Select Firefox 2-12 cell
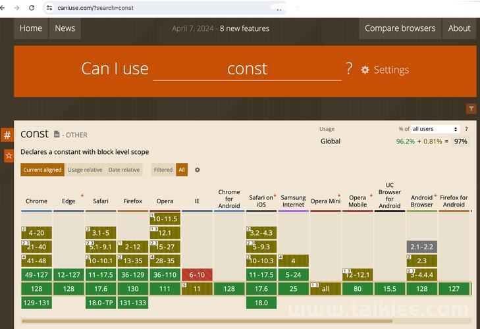 coord(133,247)
